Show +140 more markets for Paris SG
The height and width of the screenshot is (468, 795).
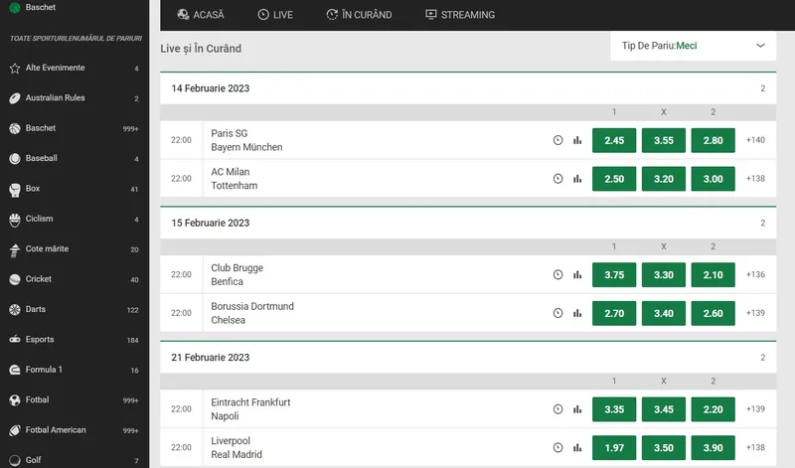coord(755,140)
